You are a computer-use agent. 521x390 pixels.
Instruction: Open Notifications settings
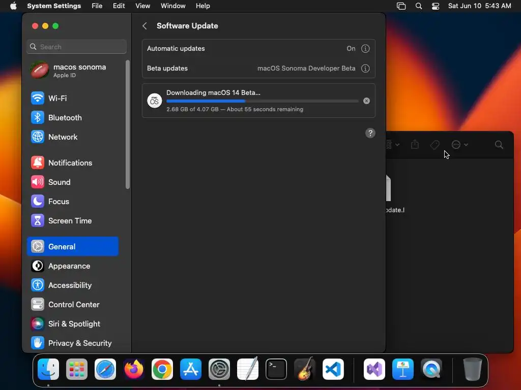(x=72, y=163)
